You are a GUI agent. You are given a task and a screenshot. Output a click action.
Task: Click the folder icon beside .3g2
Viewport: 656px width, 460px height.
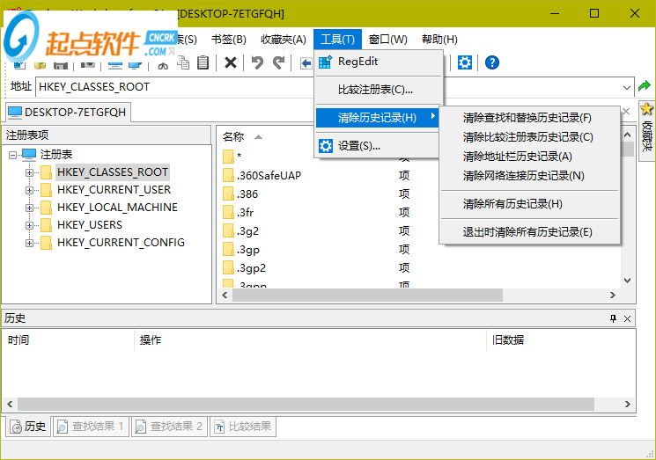228,230
